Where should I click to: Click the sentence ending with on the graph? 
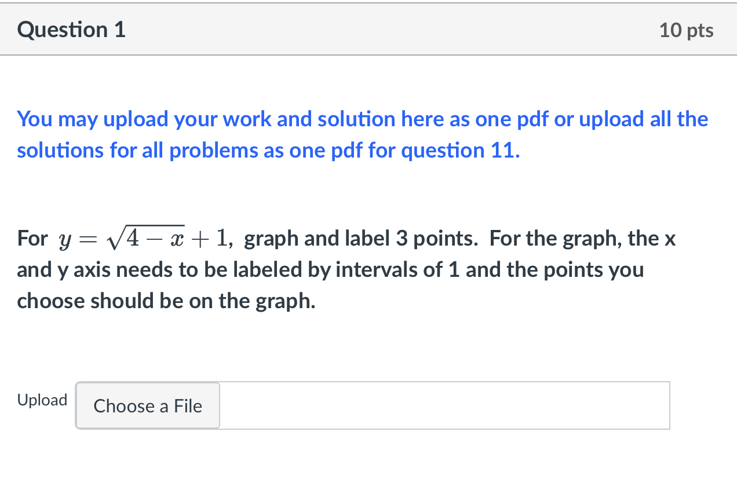165,301
